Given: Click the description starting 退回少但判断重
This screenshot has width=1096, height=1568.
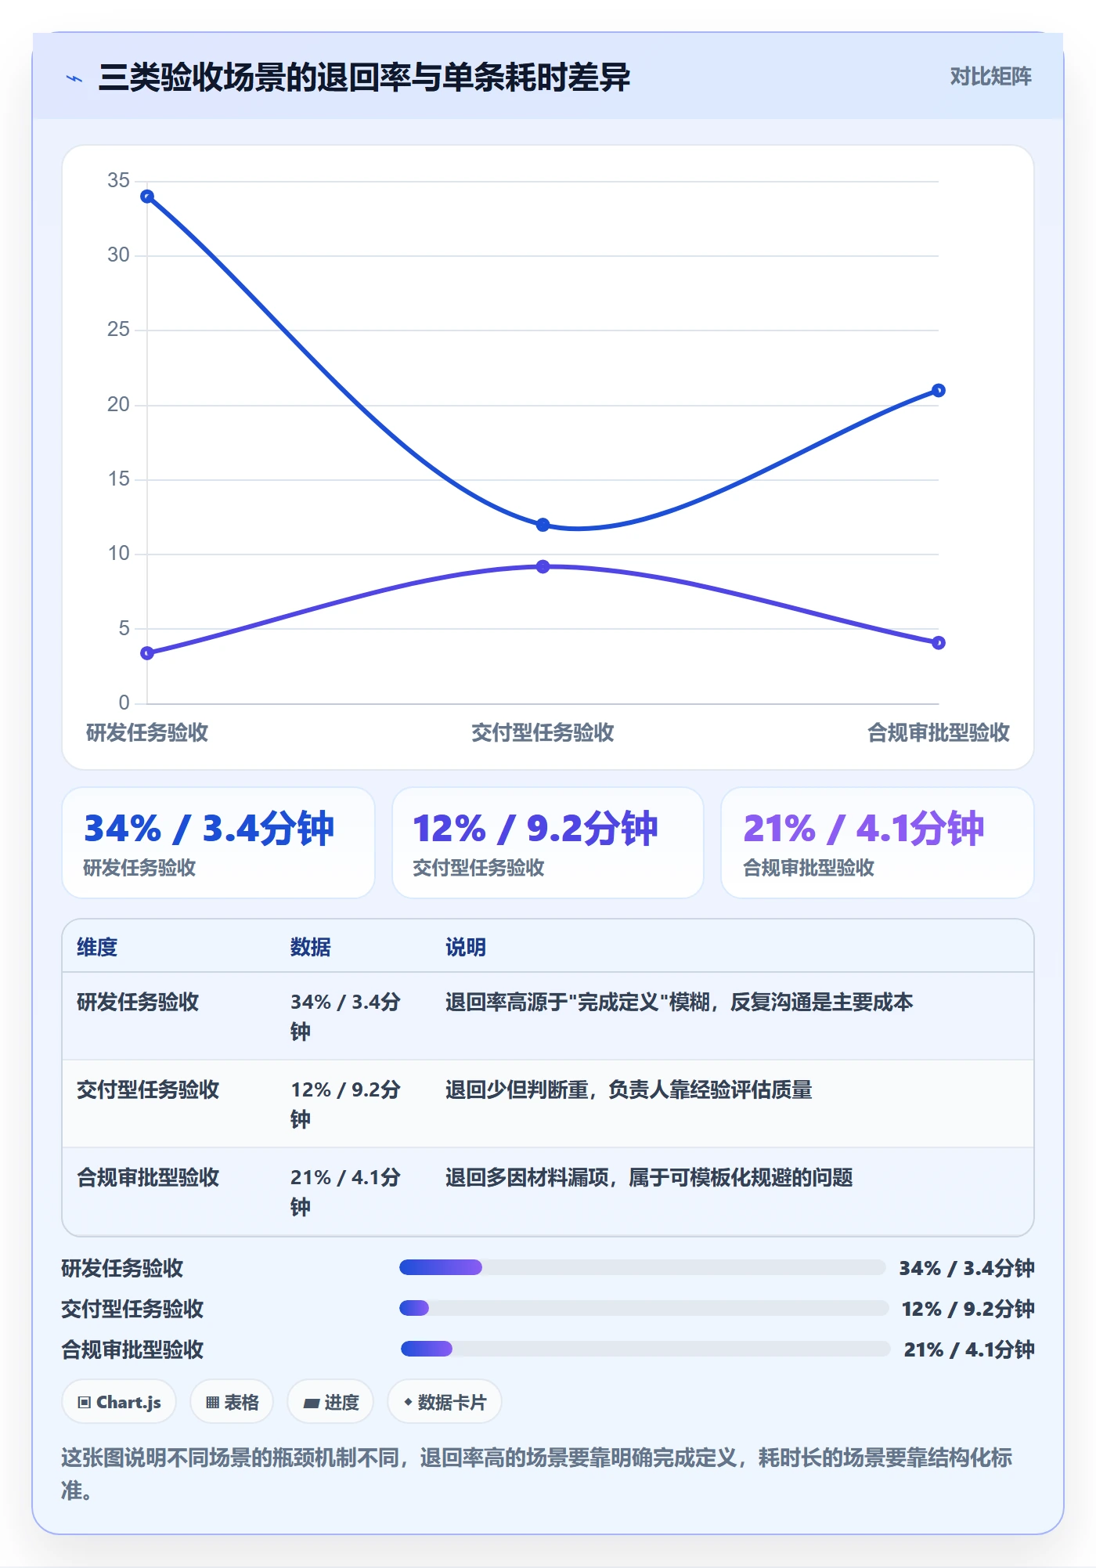Looking at the screenshot, I should pyautogui.click(x=629, y=1089).
